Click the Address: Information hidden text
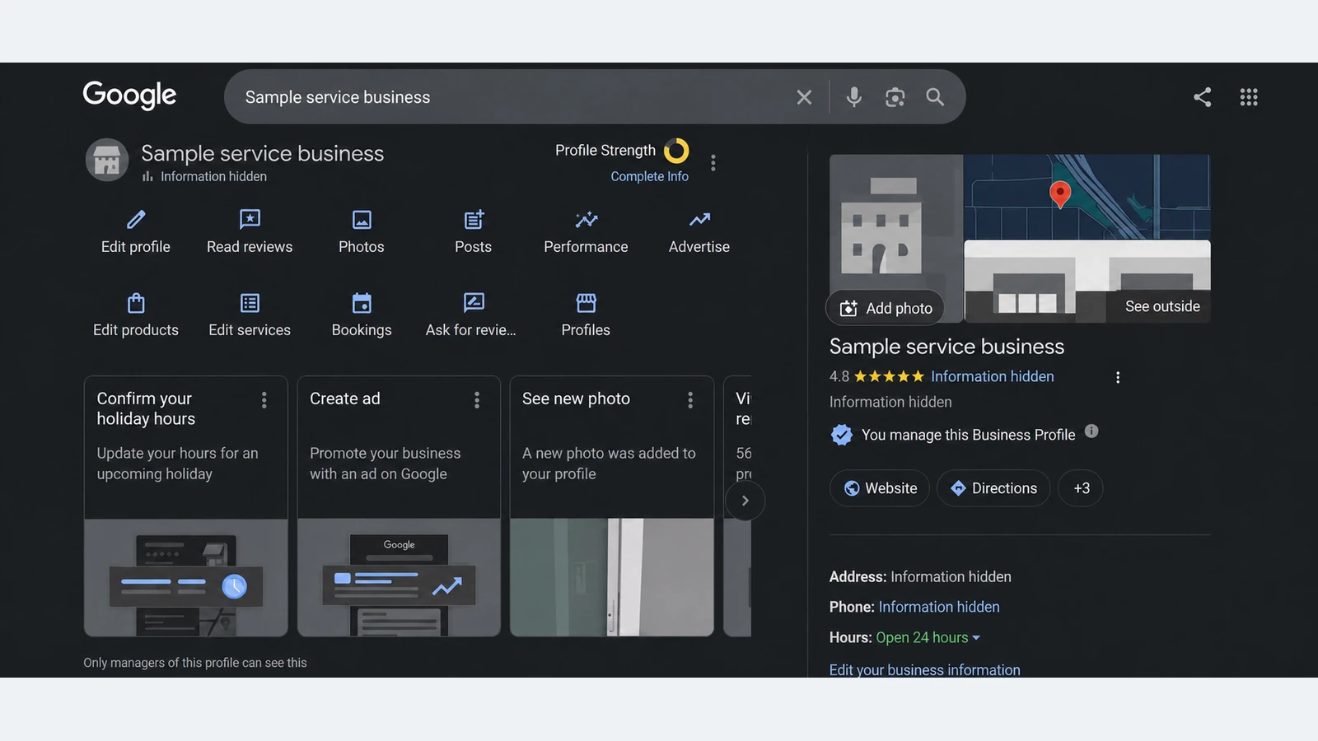1318x741 pixels. [920, 577]
